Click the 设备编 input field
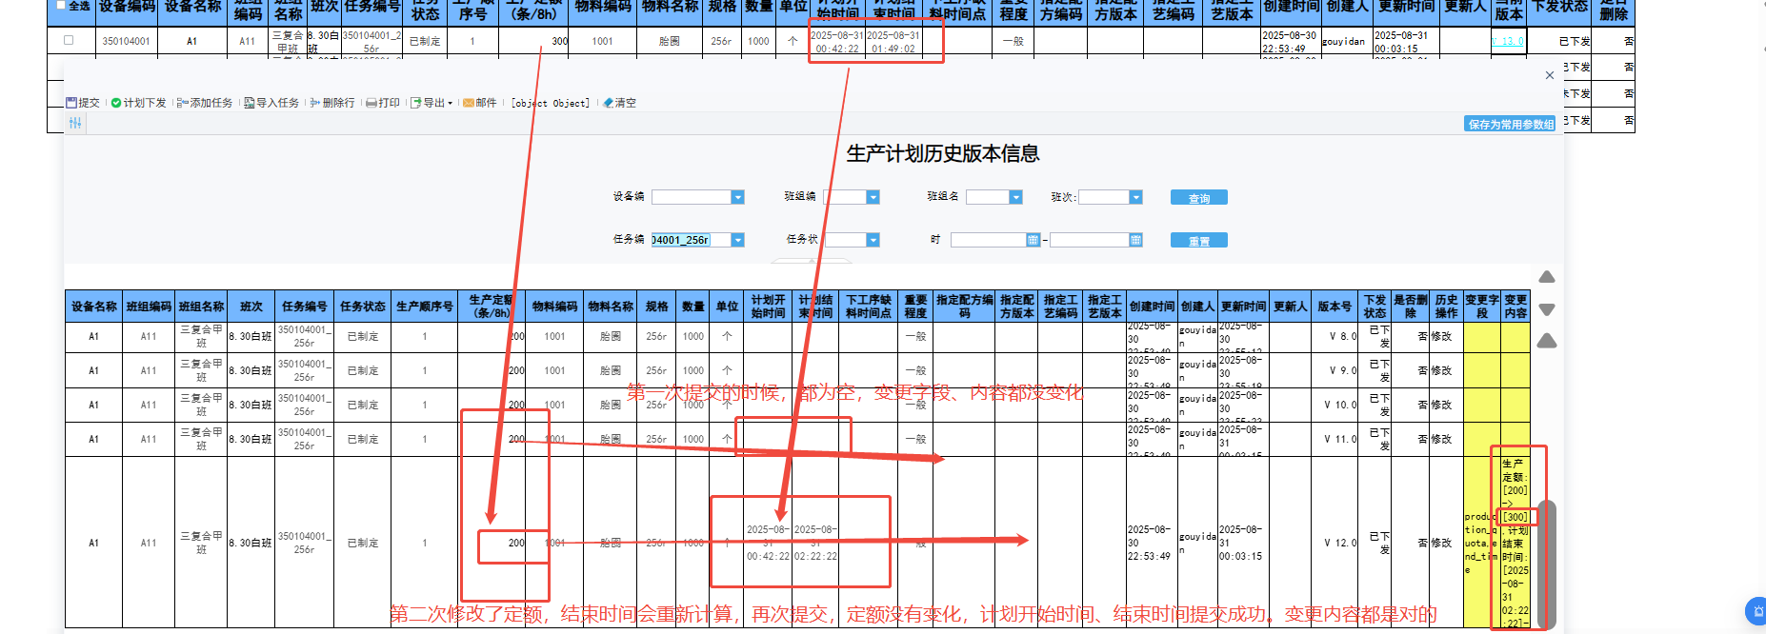 pos(691,197)
